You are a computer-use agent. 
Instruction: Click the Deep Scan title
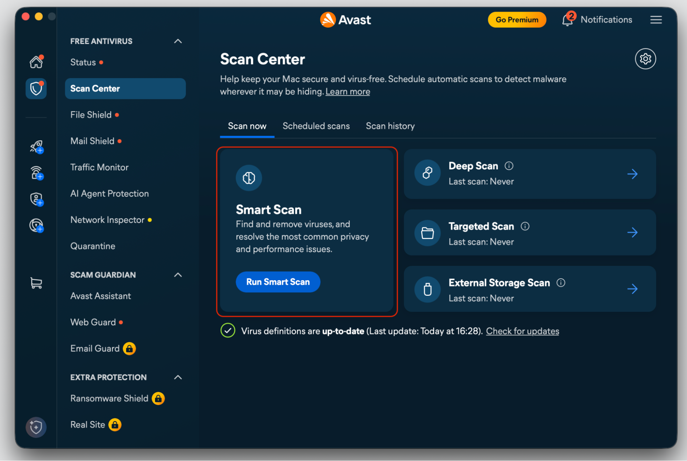tap(473, 166)
